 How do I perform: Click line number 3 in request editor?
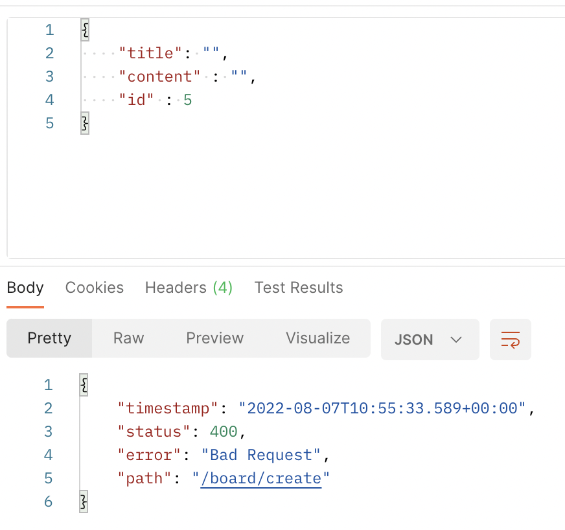(x=50, y=76)
